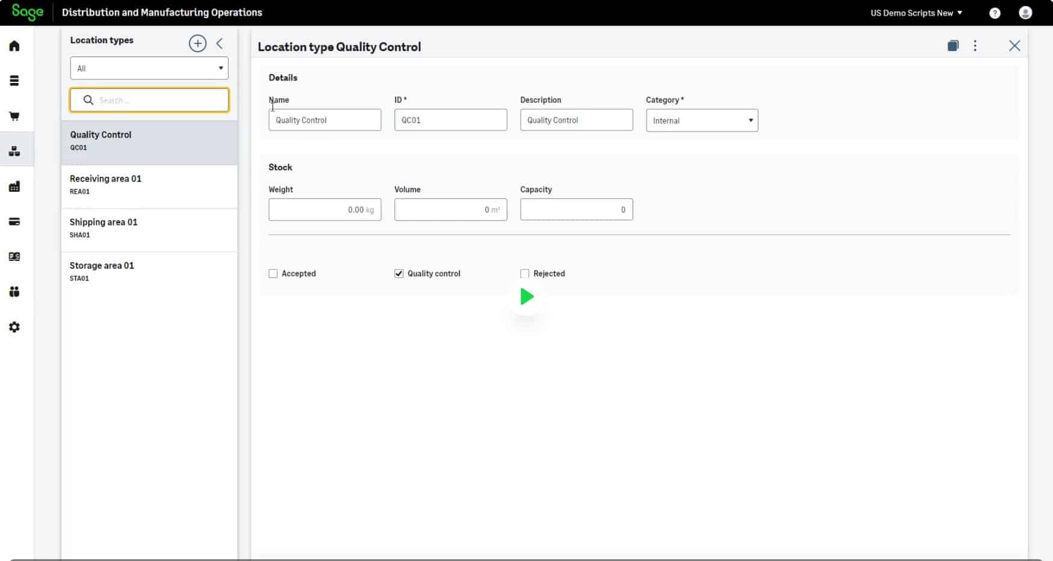Click the green play button
The image size is (1053, 561).
[x=526, y=296]
